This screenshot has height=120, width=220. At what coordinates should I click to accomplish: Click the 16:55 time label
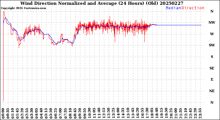(x=142, y=113)
